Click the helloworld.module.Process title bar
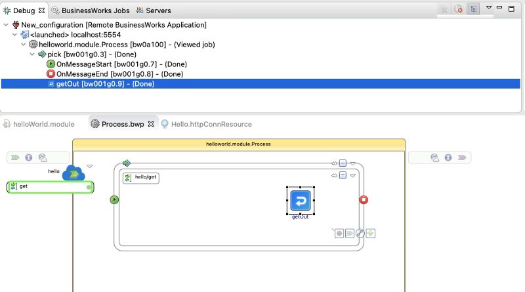 (239, 144)
